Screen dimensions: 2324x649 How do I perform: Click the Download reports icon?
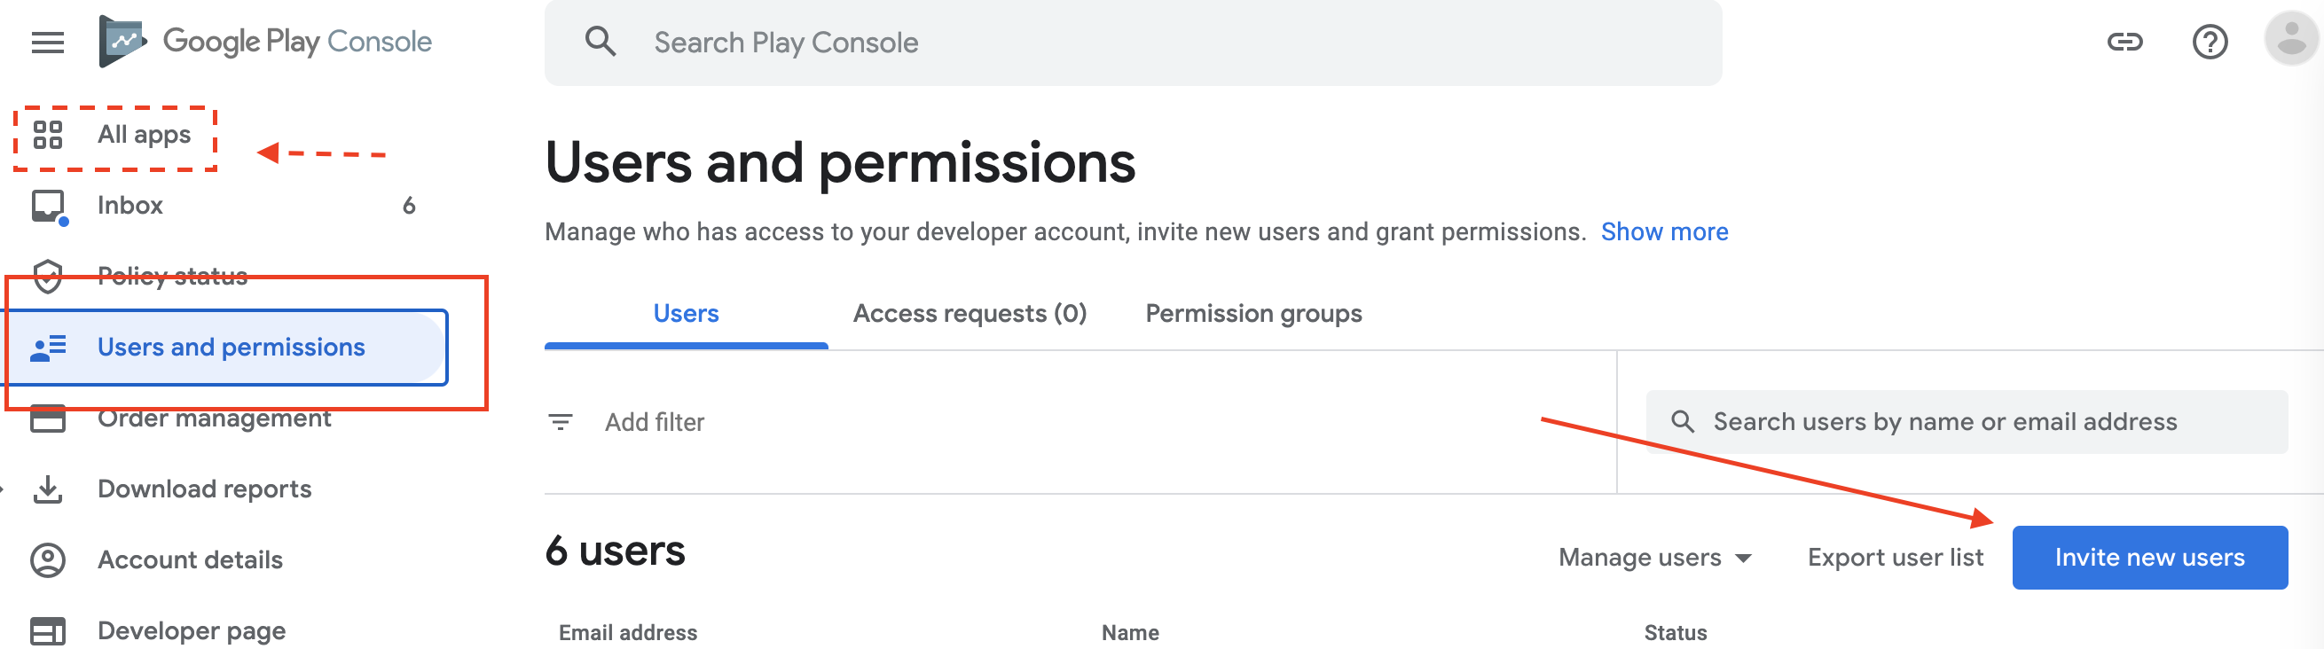48,489
